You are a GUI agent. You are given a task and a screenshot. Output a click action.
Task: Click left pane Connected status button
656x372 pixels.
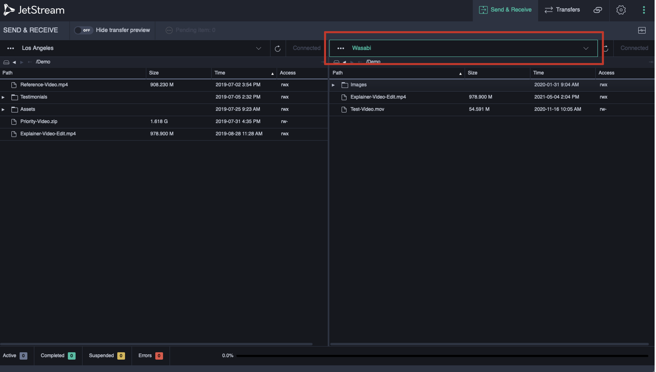(x=307, y=48)
